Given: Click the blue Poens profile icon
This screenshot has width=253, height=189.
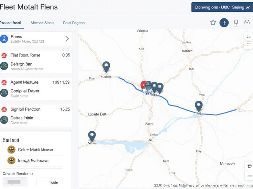Looking at the screenshot, I should point(4,39).
